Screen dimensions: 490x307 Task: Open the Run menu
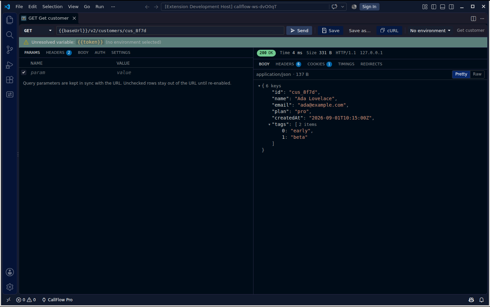pyautogui.click(x=100, y=7)
